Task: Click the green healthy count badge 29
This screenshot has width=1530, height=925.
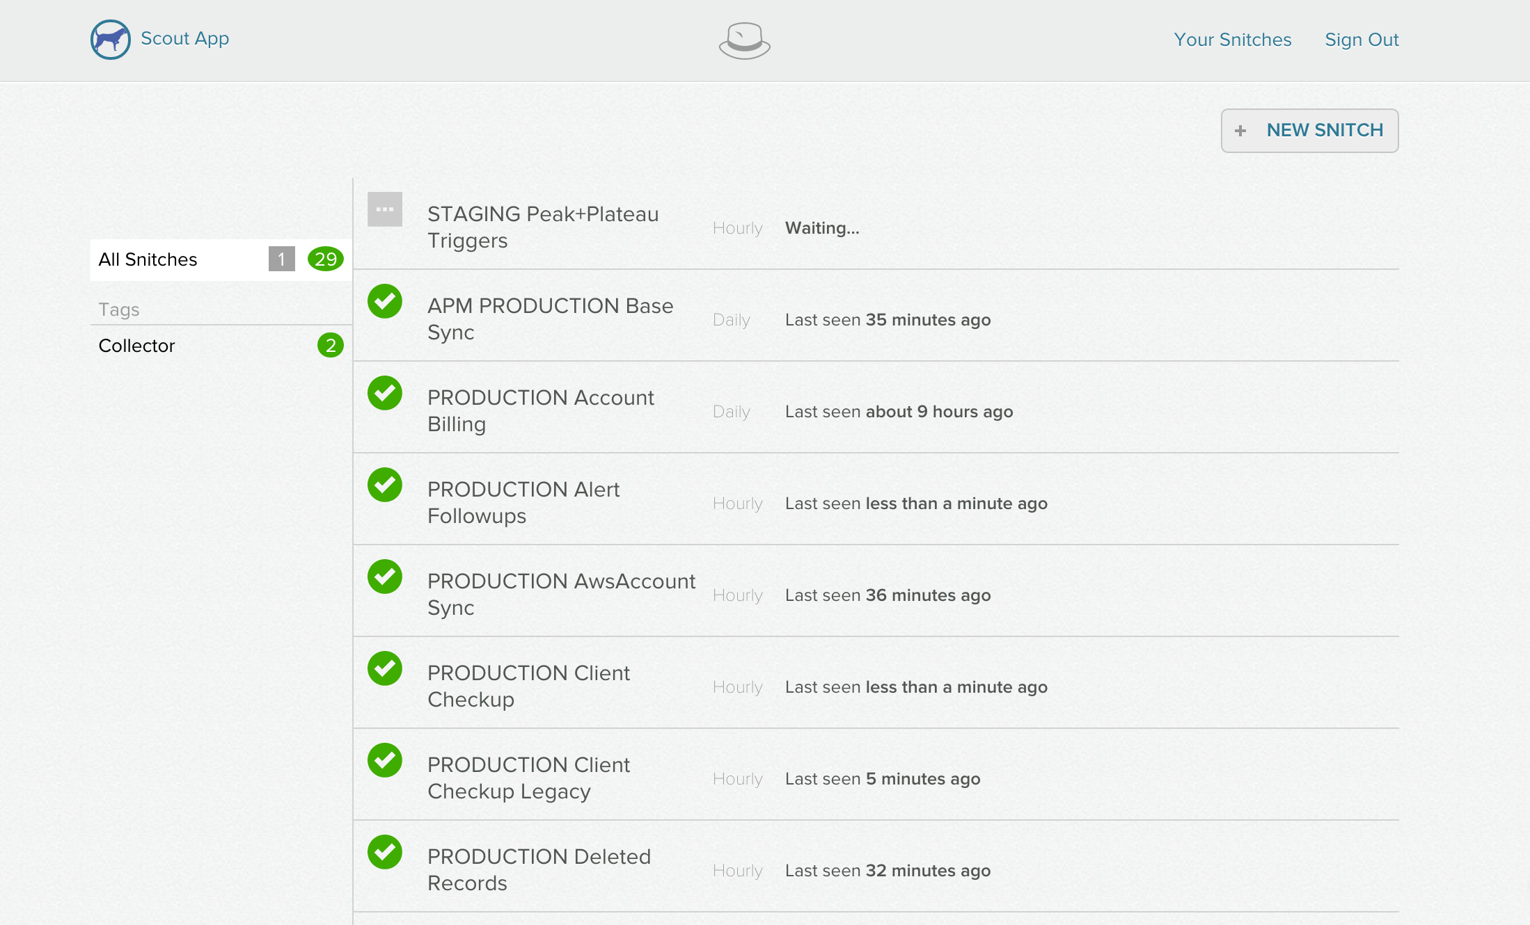Action: (x=326, y=259)
